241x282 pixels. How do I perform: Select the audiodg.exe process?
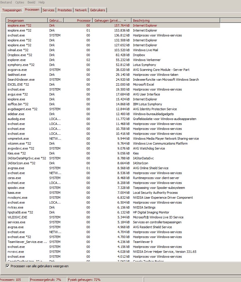pyautogui.click(x=113, y=119)
